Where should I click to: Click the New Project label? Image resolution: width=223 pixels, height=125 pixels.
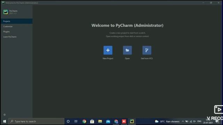click(x=108, y=58)
